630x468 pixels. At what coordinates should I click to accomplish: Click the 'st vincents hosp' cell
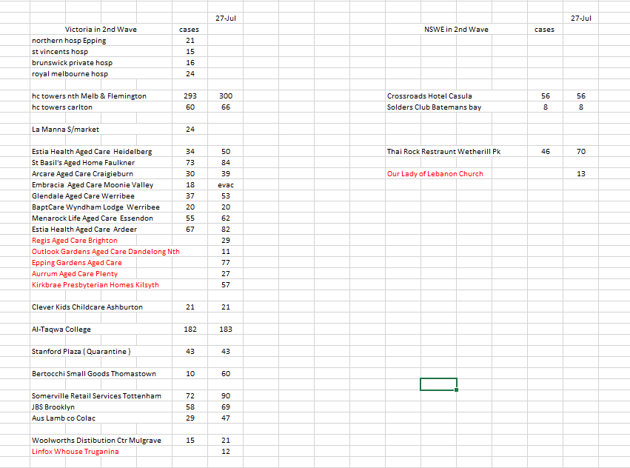[x=60, y=51]
